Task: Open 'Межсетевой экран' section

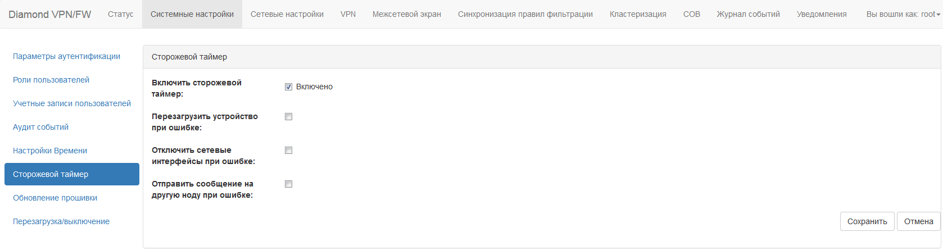Action: (x=406, y=14)
